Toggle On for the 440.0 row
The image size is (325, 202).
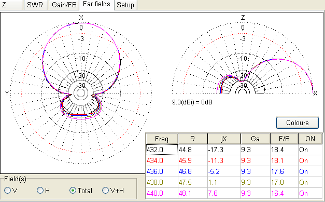click(x=310, y=193)
